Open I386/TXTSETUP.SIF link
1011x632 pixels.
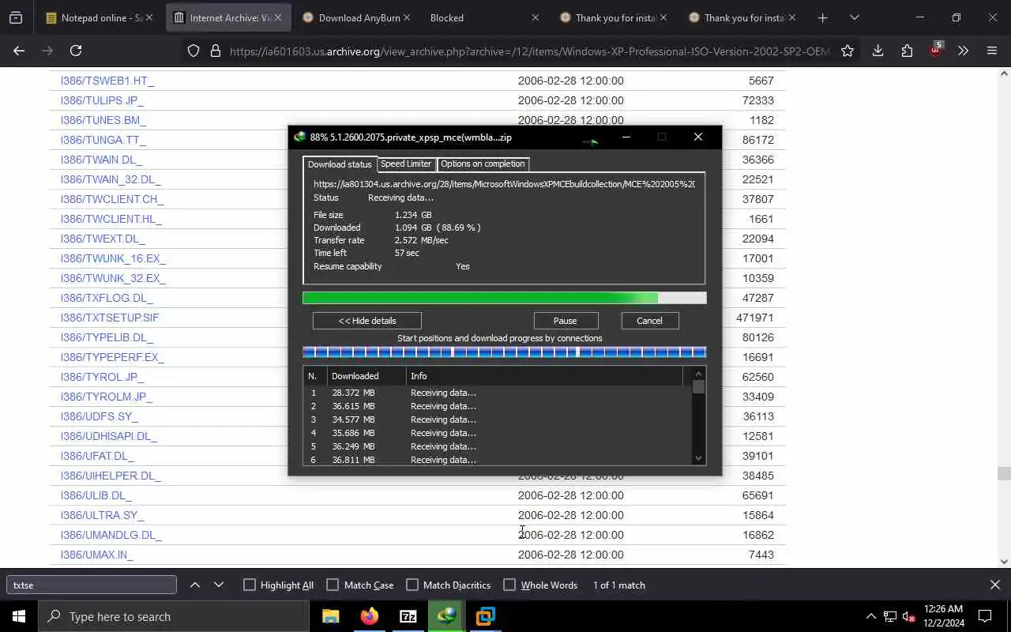click(110, 318)
